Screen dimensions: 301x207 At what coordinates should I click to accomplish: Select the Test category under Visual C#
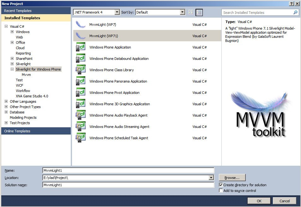tap(19, 80)
